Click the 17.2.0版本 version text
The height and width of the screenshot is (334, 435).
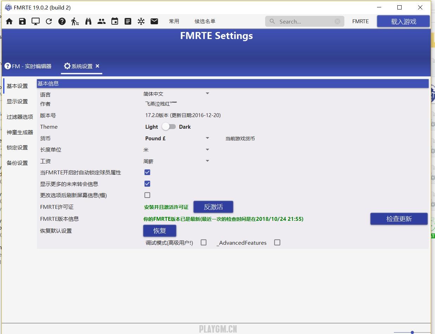point(183,115)
